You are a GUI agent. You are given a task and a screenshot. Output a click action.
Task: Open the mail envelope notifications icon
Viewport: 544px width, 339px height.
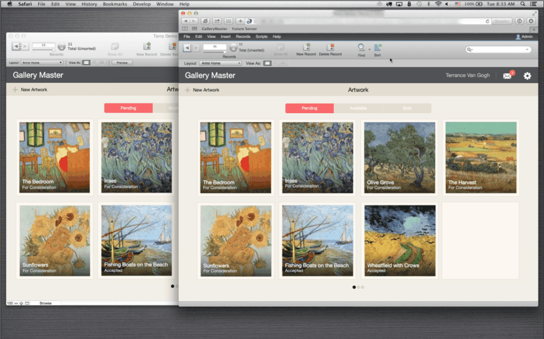point(507,75)
